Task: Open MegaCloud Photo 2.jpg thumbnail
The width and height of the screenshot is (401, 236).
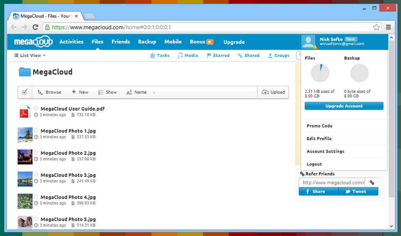Action: (25, 157)
